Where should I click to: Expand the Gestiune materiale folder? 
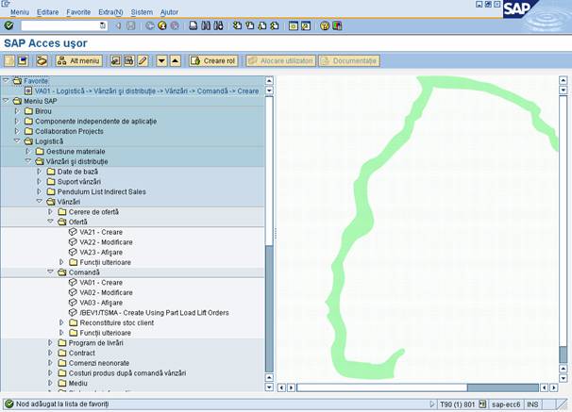pos(28,151)
